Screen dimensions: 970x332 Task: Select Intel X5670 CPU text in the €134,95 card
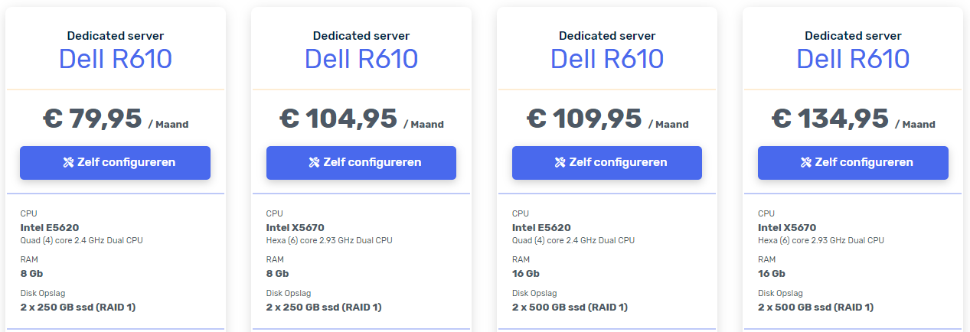[x=787, y=227]
